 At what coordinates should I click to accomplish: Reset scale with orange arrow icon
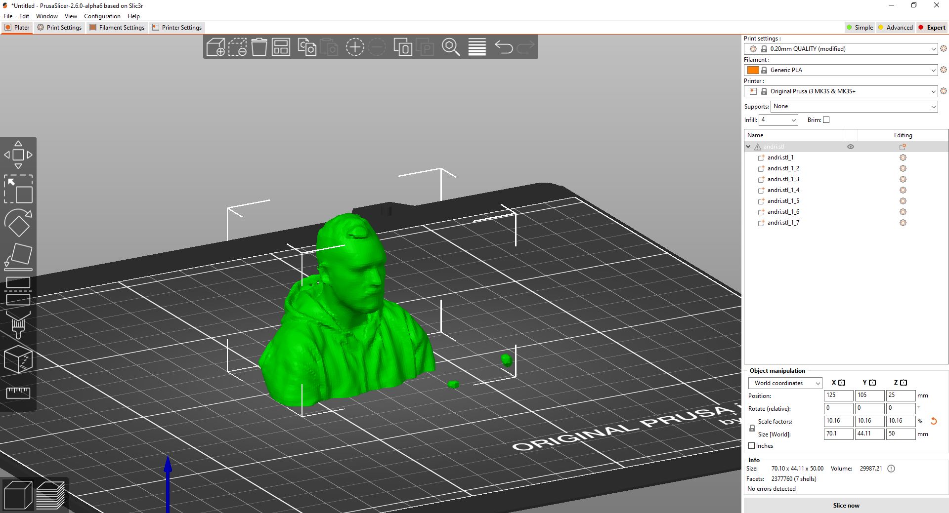coord(934,421)
